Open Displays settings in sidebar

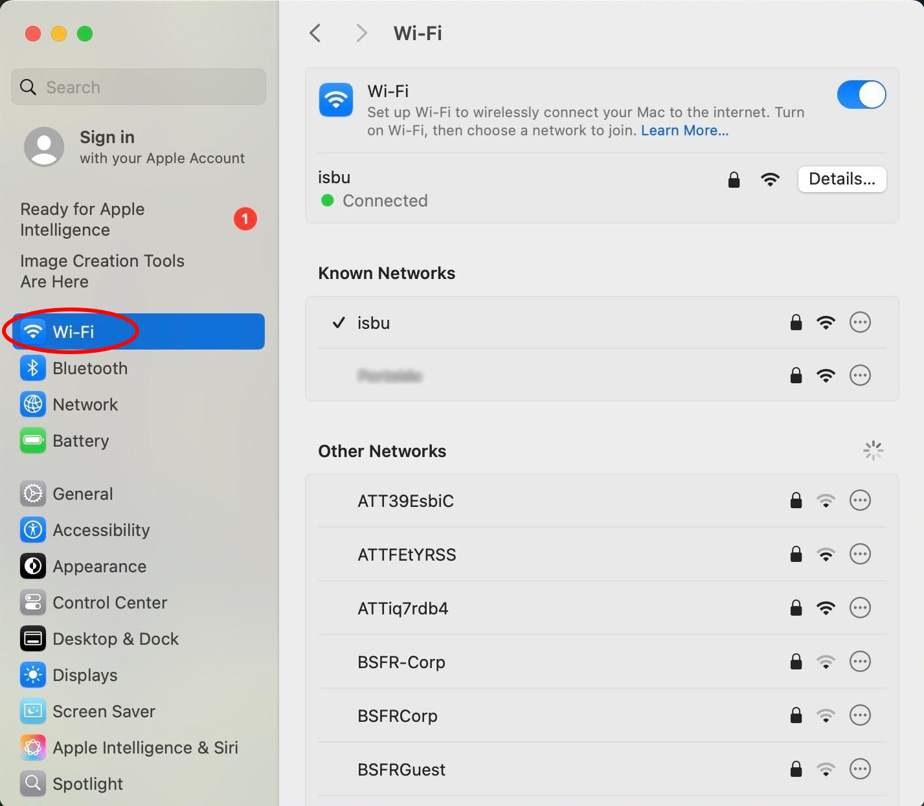[x=139, y=675]
